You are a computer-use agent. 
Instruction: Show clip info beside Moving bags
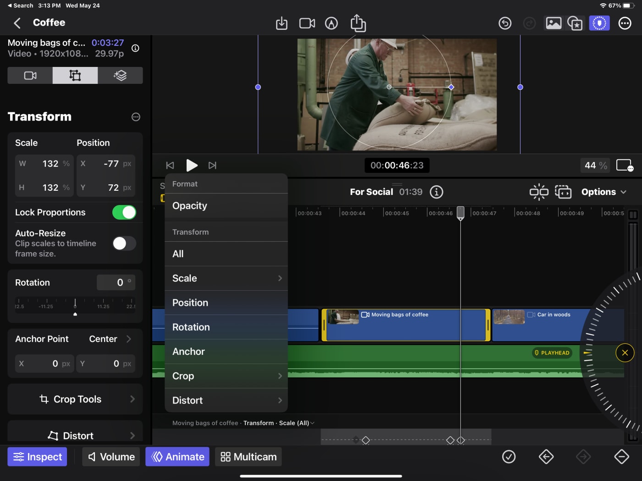[135, 48]
